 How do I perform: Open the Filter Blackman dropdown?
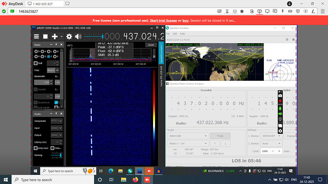tap(53, 70)
